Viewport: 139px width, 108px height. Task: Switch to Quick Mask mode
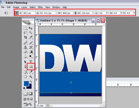30,94
